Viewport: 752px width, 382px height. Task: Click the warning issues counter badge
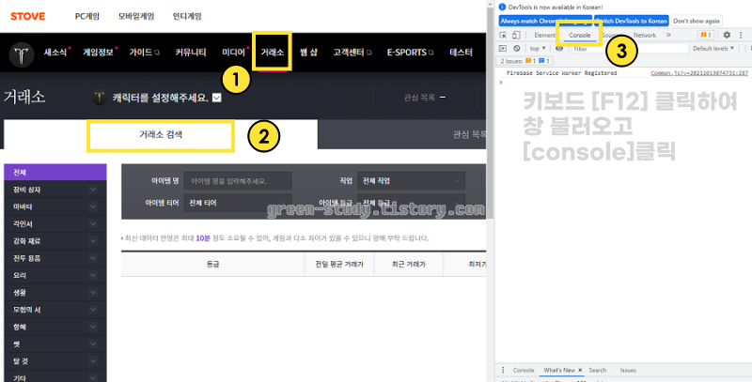tap(706, 35)
